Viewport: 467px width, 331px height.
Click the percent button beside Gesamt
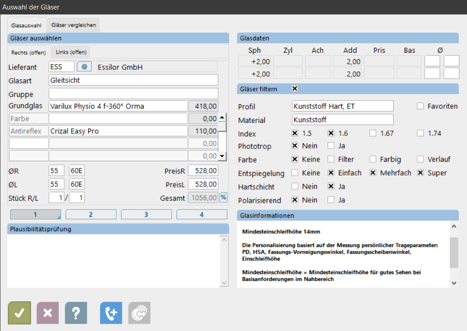tap(223, 197)
